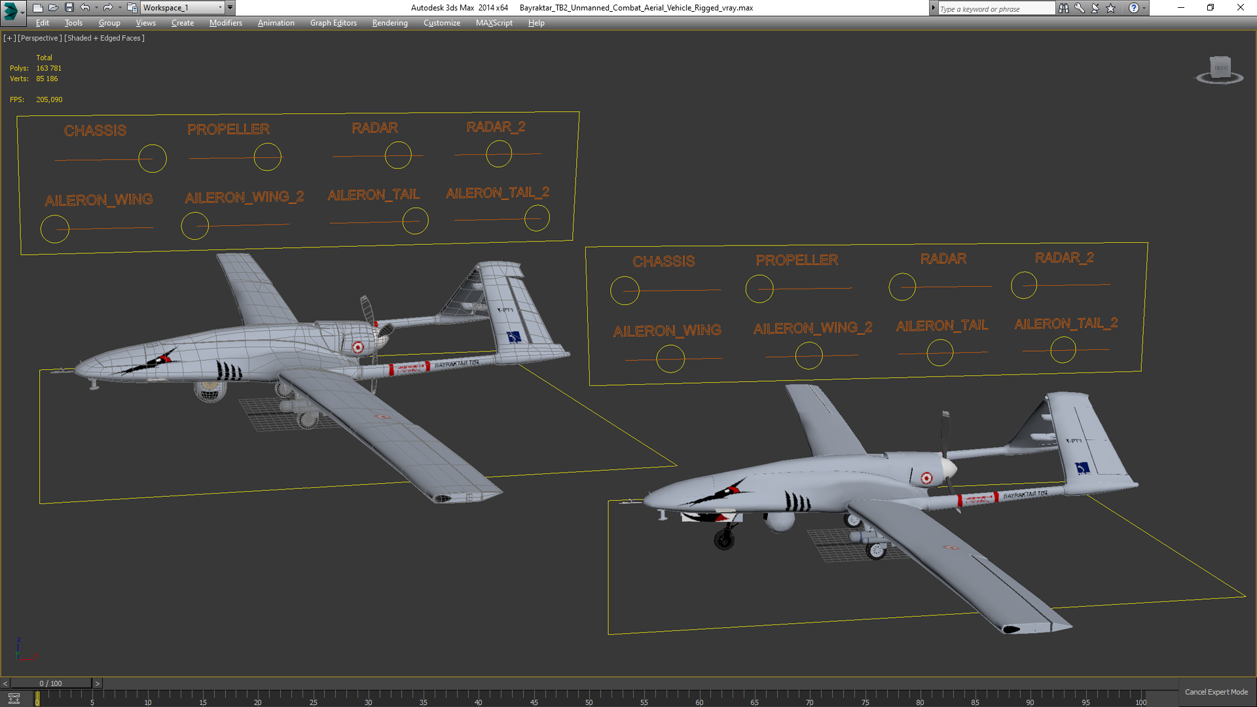The image size is (1257, 707).
Task: Click the PROPELLER slider circle in left rig panel
Action: tap(267, 157)
